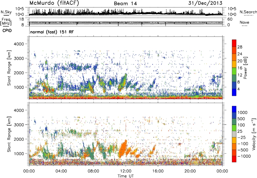Click the 500 label on Velocity colorbar
The height and width of the screenshot is (178, 257).
pos(241,119)
